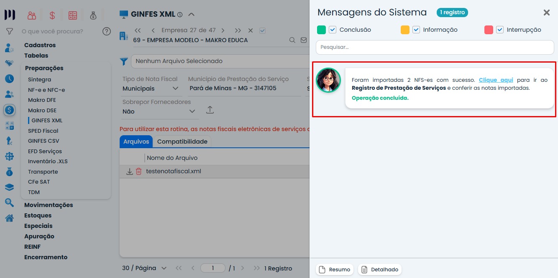Search company with magnifier icon
558x278 pixels.
pyautogui.click(x=292, y=40)
